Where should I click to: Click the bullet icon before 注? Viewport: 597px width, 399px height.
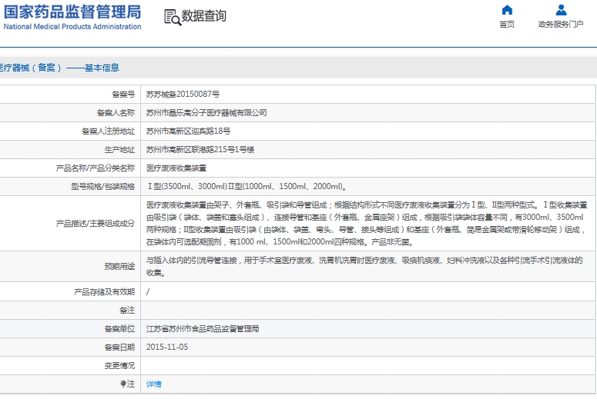[x=123, y=384]
